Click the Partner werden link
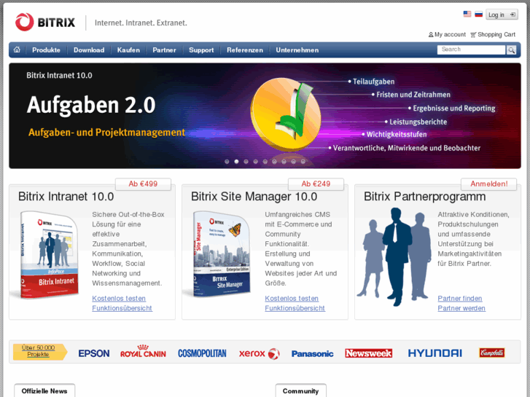This screenshot has width=530, height=397. point(461,308)
